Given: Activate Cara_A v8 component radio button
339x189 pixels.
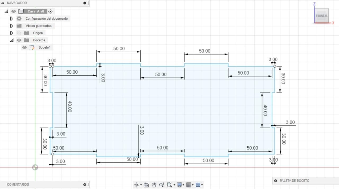Looking at the screenshot, I should [x=51, y=11].
